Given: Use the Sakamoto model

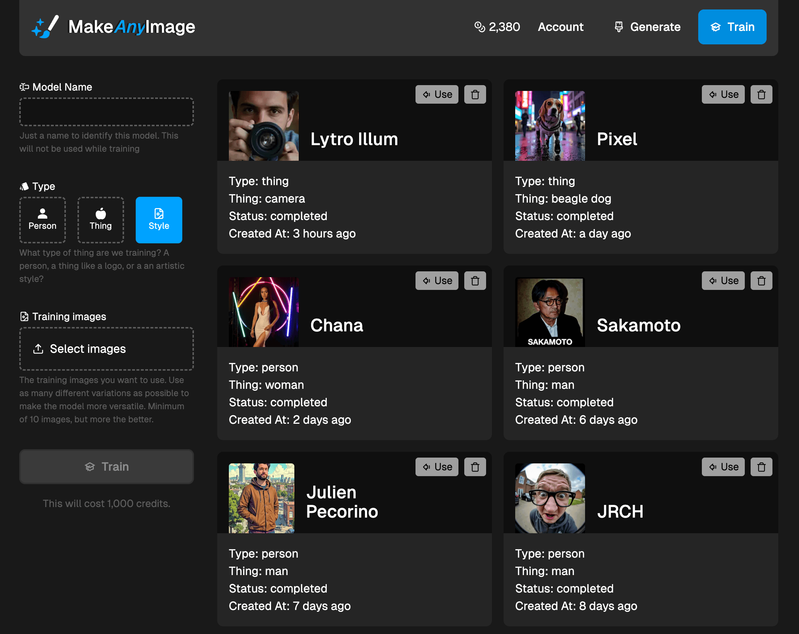Looking at the screenshot, I should [x=723, y=280].
